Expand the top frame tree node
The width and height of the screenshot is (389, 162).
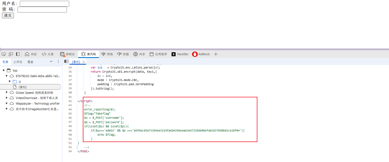pyautogui.click(x=4, y=70)
